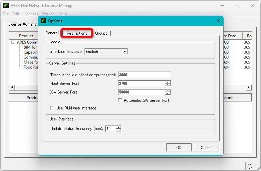Screen dimensions: 261x171
Task: Open the Help menu
Action: pos(63,14)
